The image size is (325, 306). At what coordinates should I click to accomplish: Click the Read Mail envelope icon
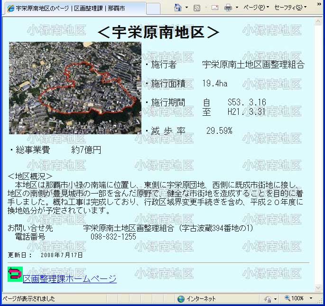[215, 8]
